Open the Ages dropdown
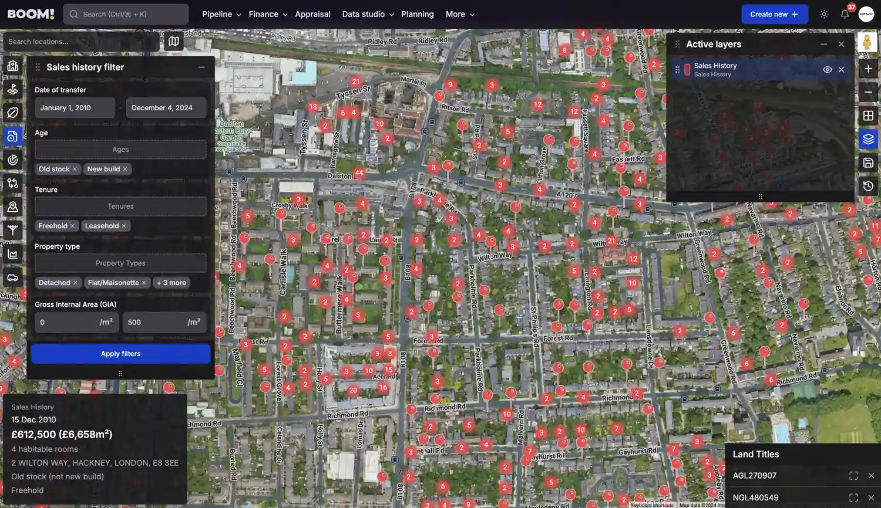881x508 pixels. click(120, 150)
